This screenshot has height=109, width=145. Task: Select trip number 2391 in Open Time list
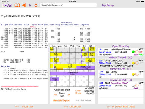click(101, 61)
